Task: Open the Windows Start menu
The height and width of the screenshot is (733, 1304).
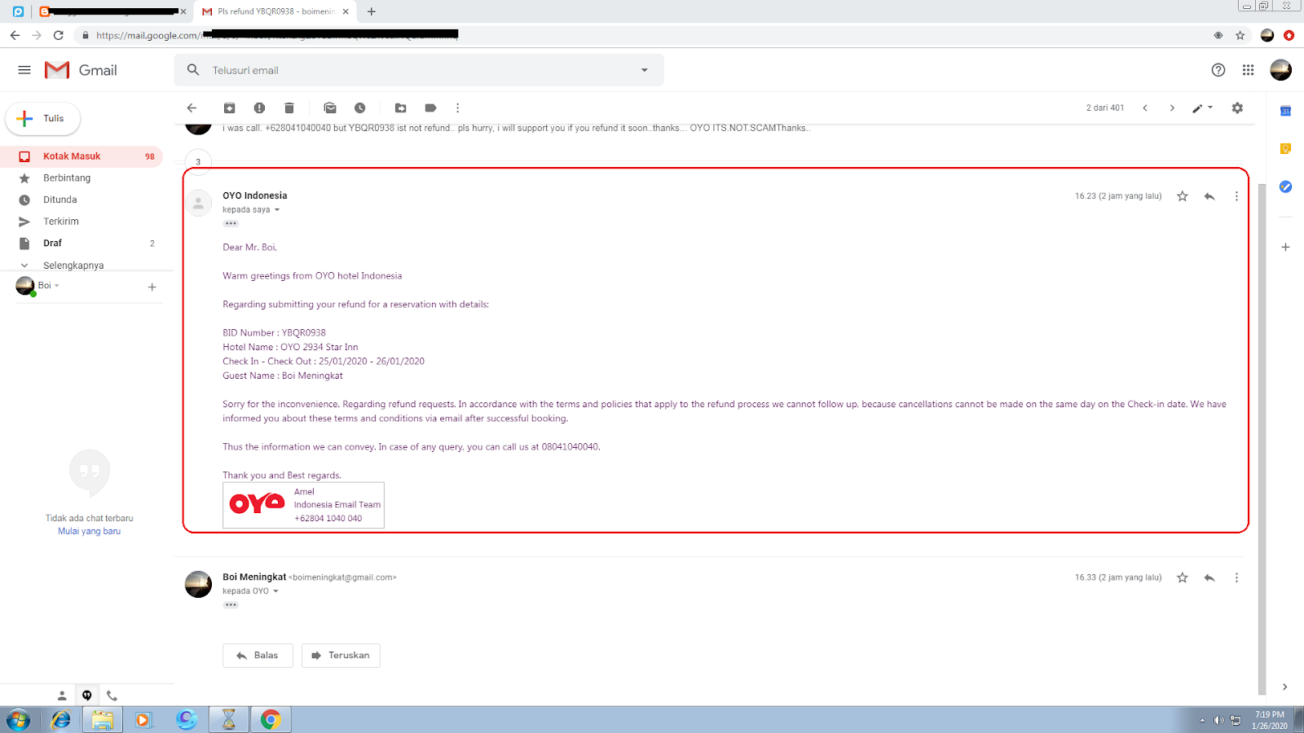Action: [18, 720]
